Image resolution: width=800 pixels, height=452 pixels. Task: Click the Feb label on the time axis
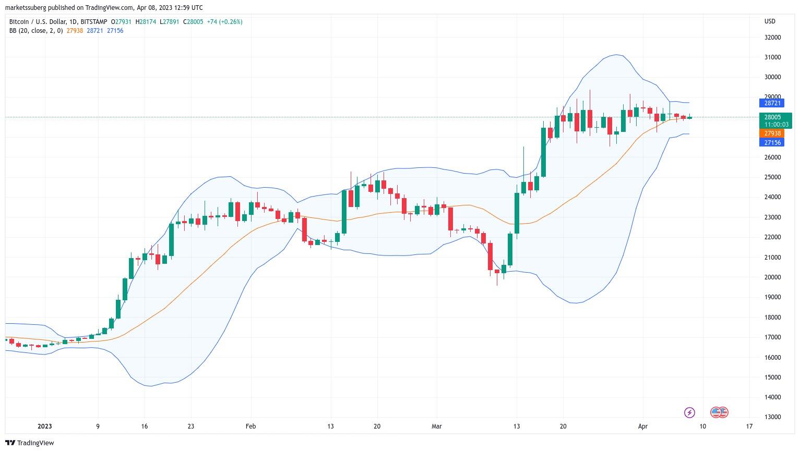(250, 426)
